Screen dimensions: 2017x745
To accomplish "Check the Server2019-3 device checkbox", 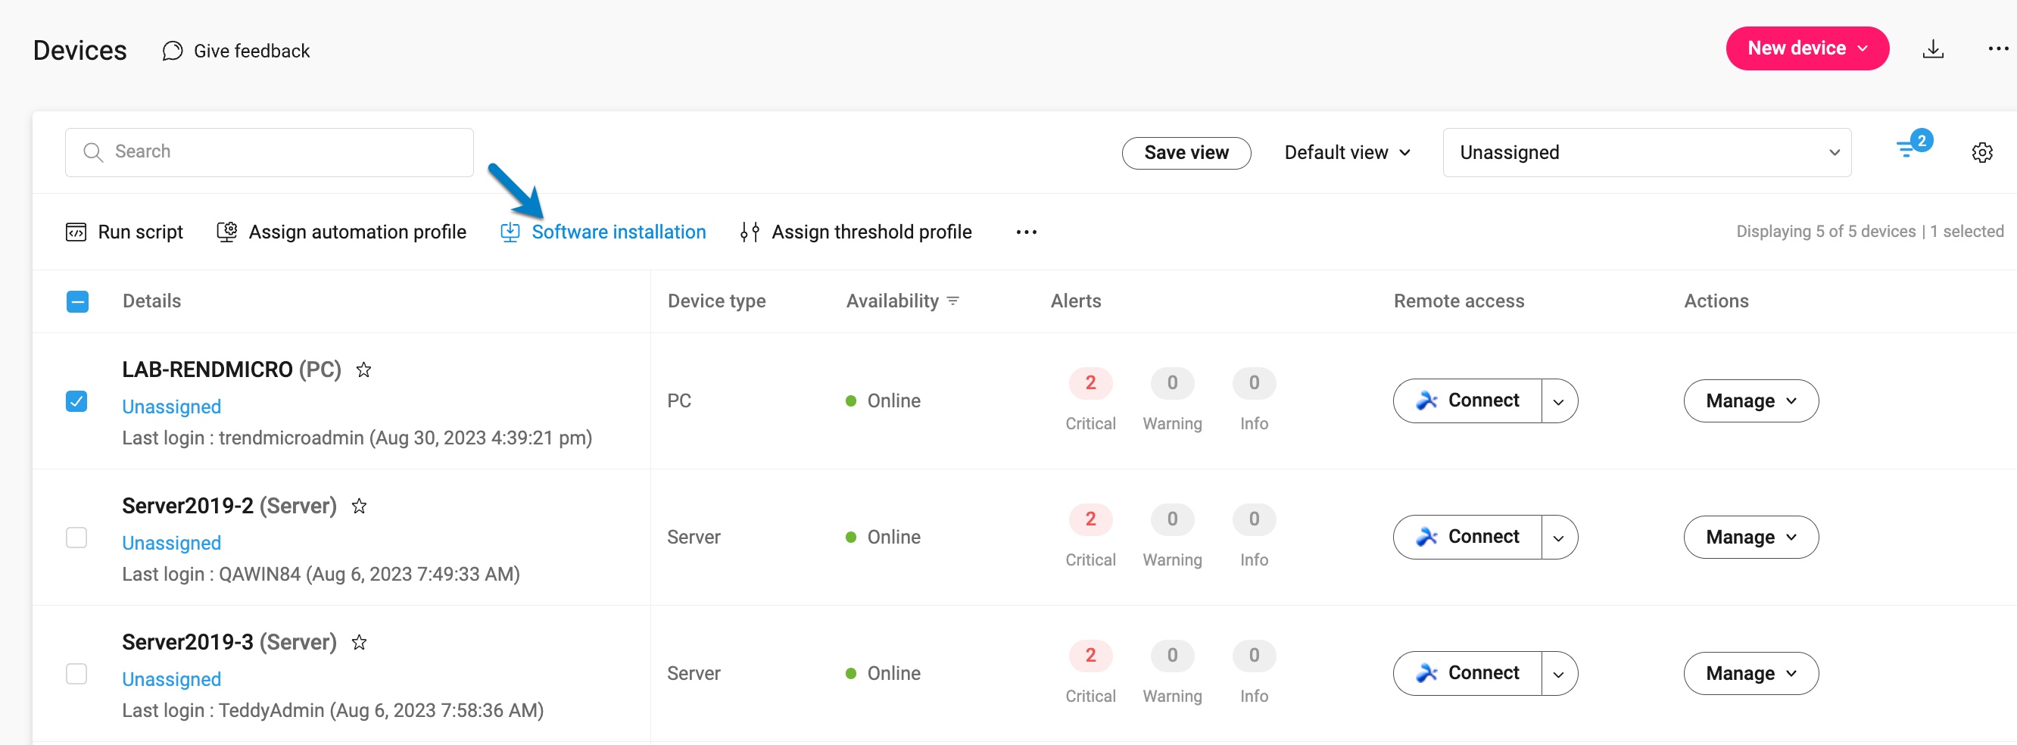I will pyautogui.click(x=76, y=674).
